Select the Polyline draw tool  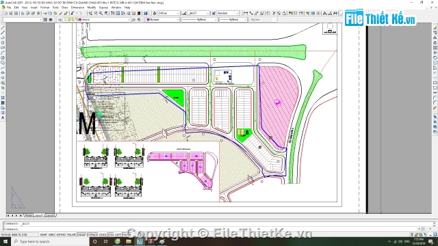pos(3,38)
